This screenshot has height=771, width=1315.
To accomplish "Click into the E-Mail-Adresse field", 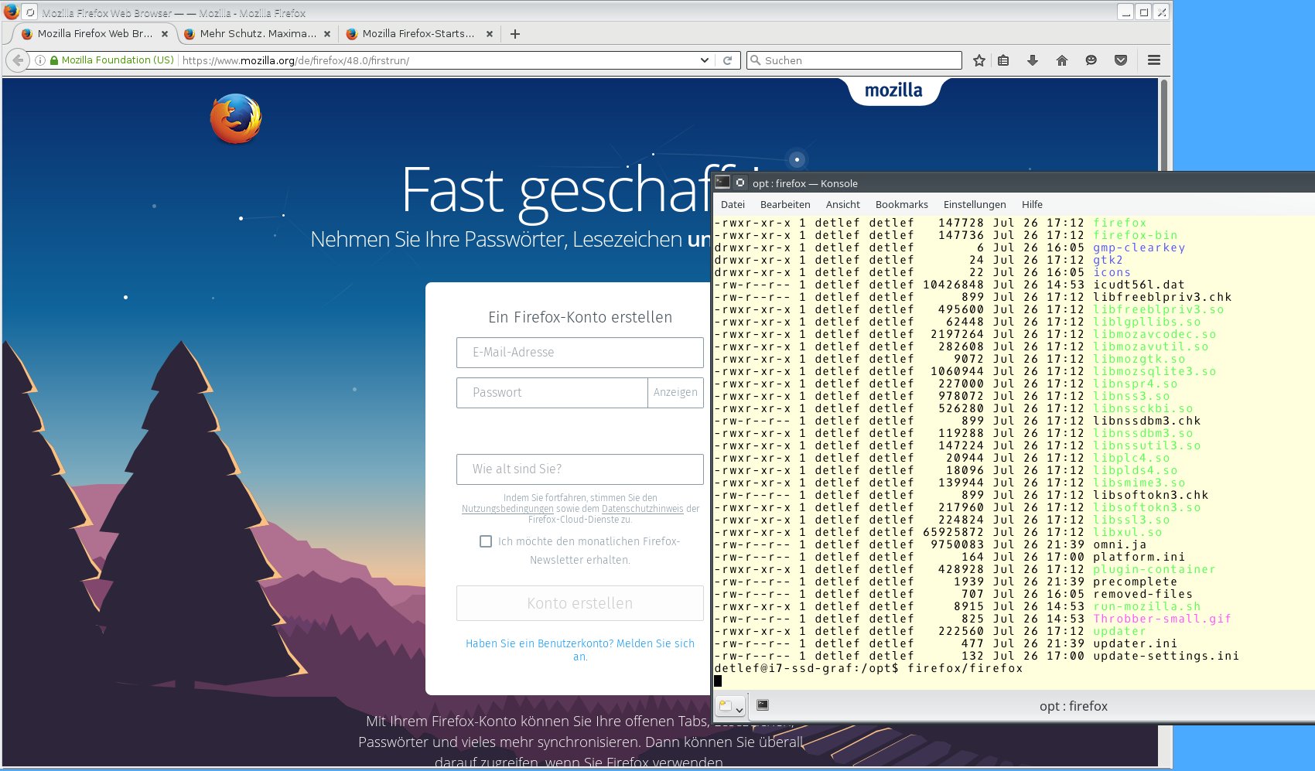I will 579,353.
